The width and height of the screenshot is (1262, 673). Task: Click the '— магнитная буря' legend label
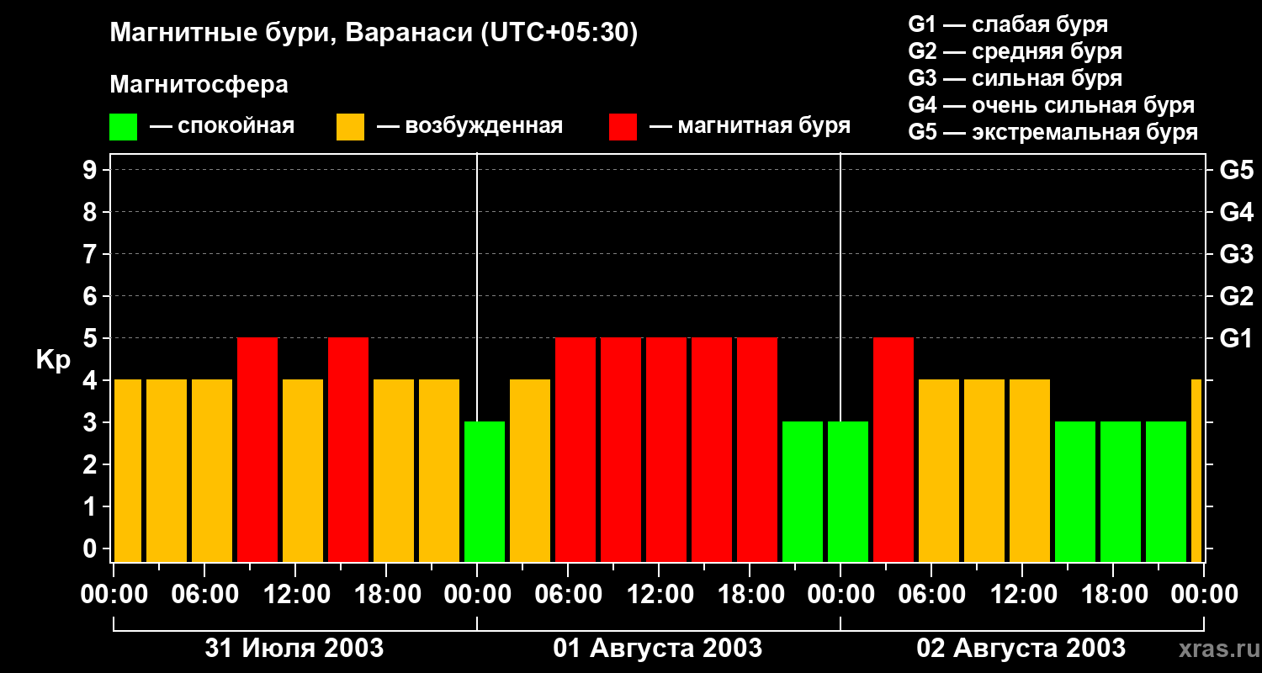tap(750, 126)
